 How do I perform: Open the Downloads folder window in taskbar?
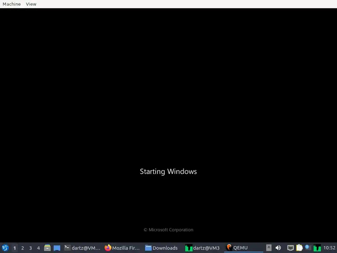162,248
